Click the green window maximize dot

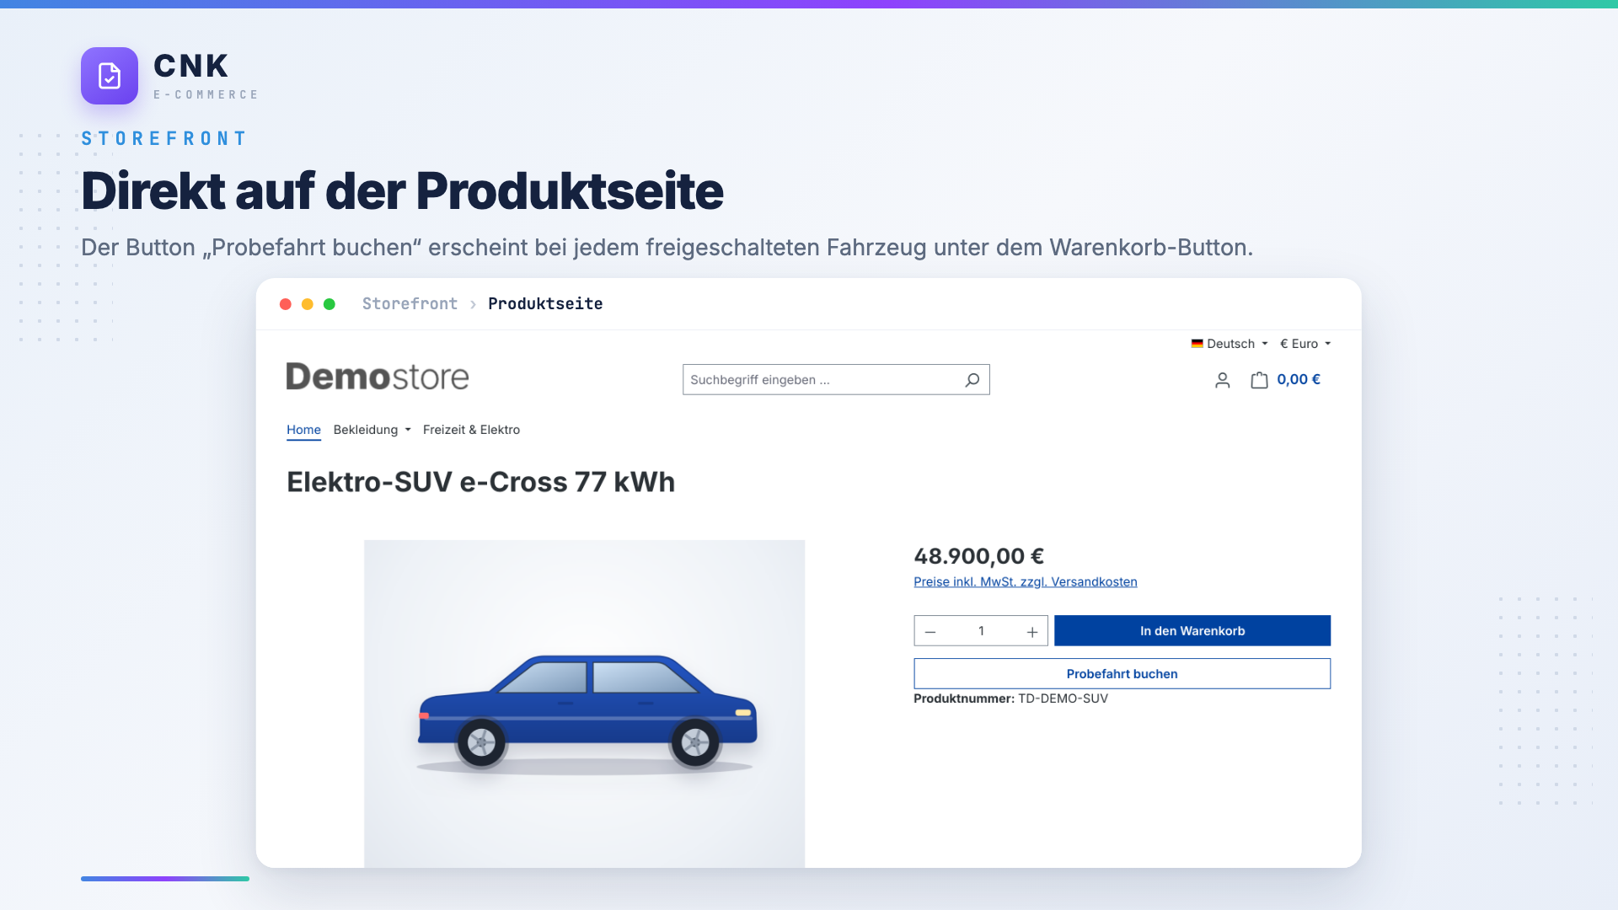pyautogui.click(x=329, y=304)
